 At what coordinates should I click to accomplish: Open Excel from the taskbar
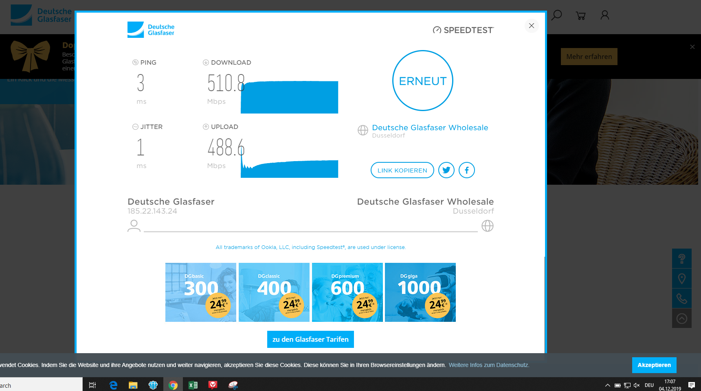(193, 385)
